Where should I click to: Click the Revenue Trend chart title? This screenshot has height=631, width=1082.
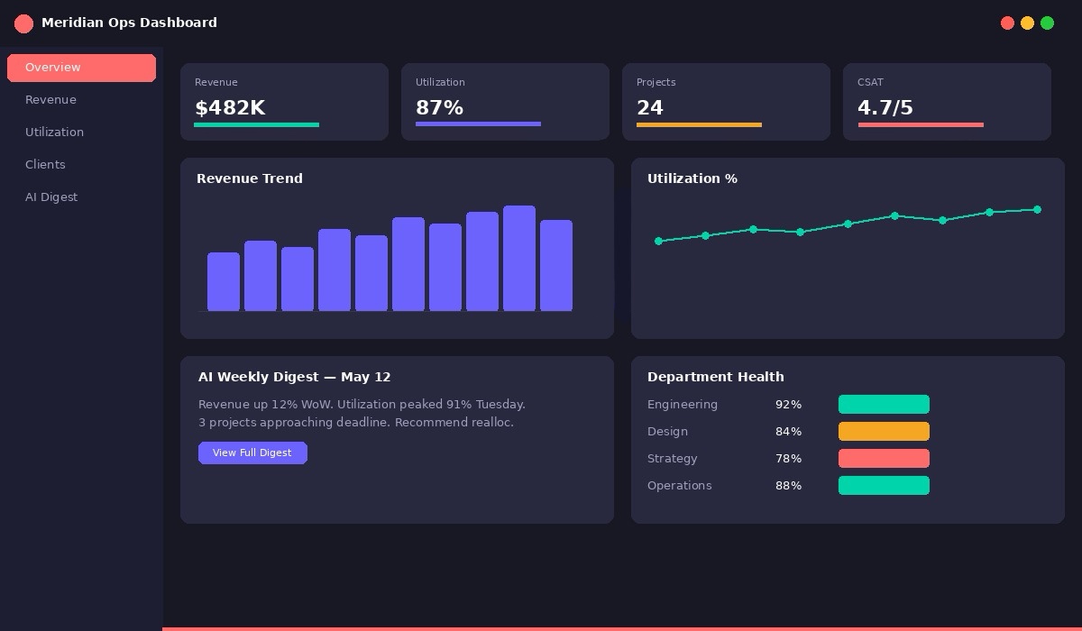pyautogui.click(x=250, y=178)
